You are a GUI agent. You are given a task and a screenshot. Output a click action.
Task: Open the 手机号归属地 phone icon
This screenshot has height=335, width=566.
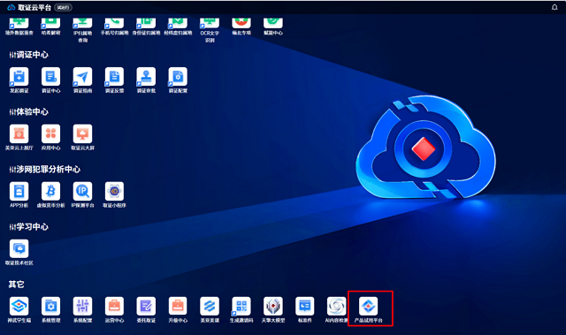tap(114, 23)
